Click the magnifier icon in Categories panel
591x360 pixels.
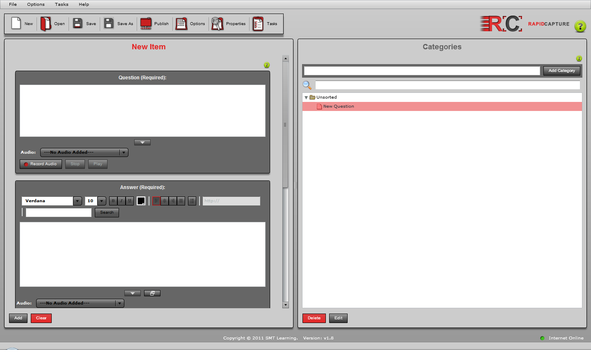(x=307, y=85)
